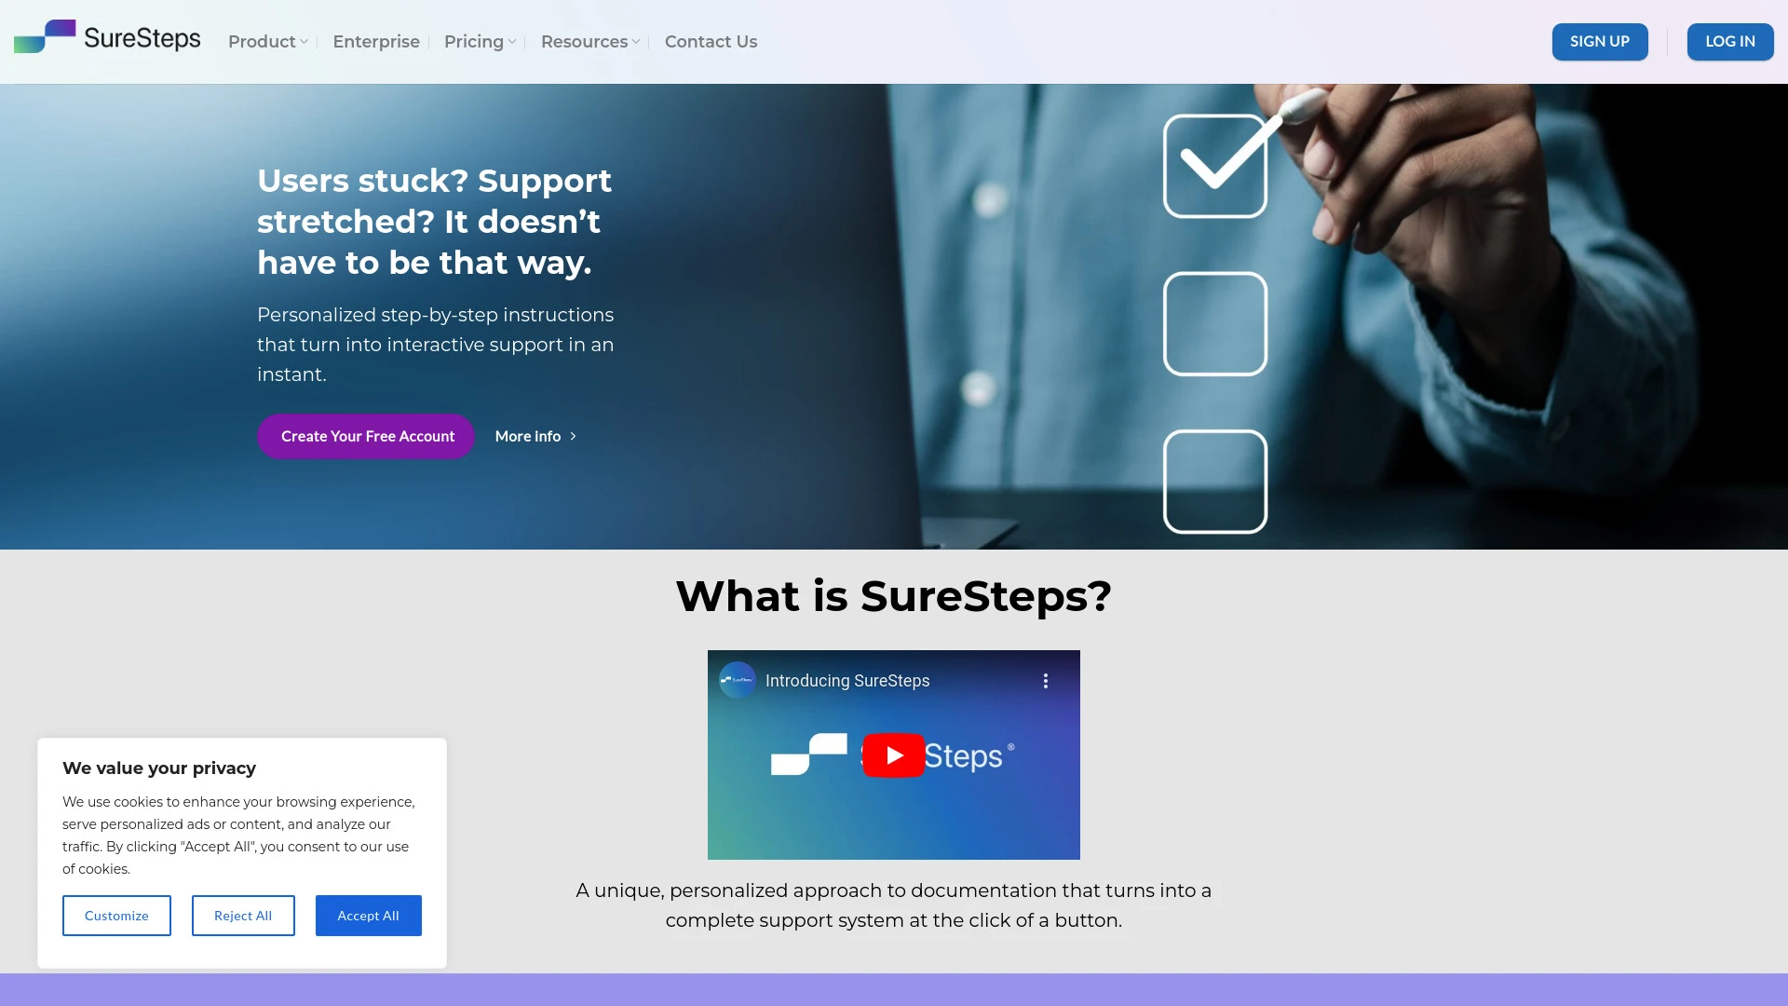Open the Enterprise menu item

pos(376,41)
